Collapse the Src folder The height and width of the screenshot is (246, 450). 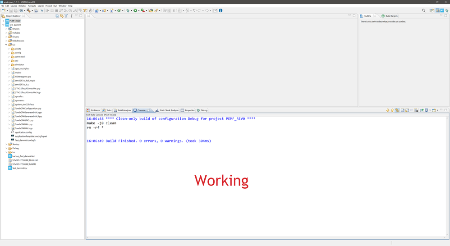[x=6, y=45]
